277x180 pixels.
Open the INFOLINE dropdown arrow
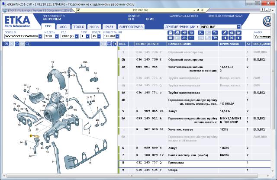[239, 27]
